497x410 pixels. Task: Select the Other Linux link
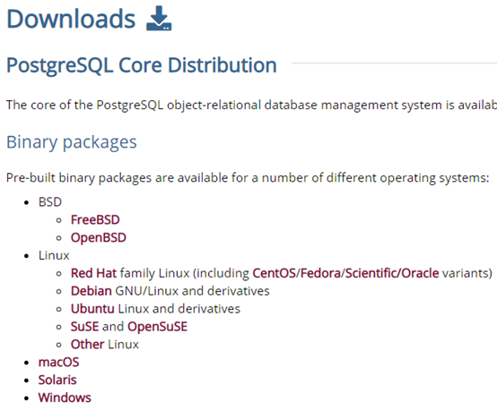coord(88,345)
